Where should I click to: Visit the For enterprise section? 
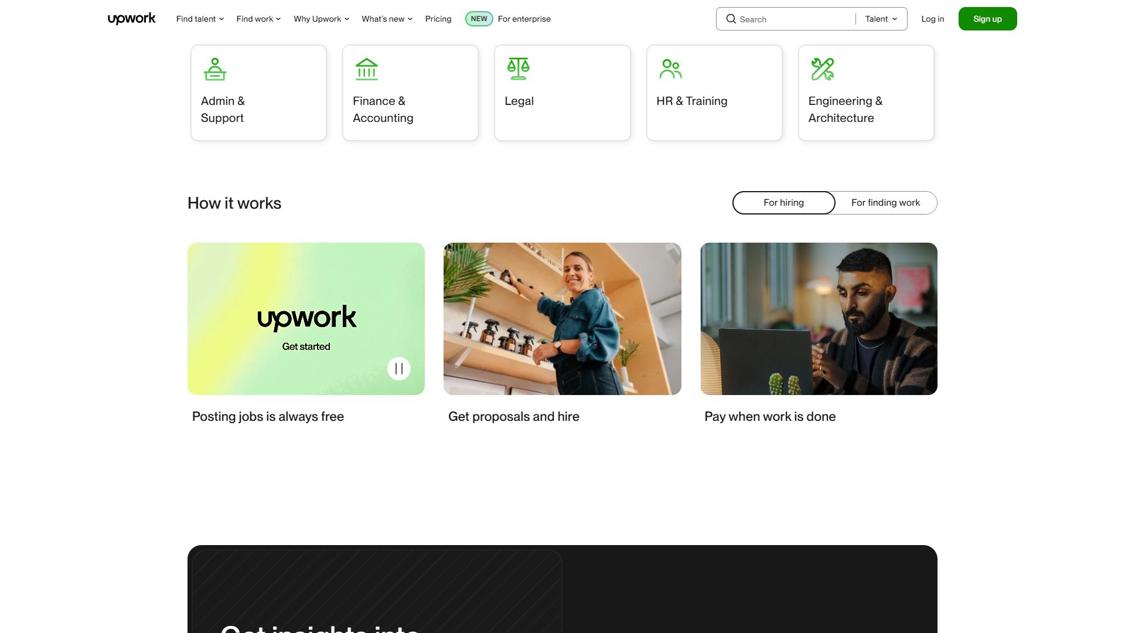tap(524, 19)
